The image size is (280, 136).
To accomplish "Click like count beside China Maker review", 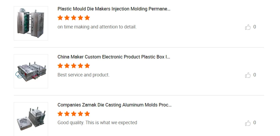I will tap(255, 75).
